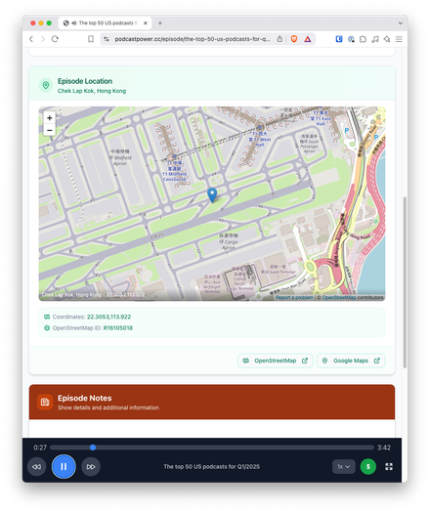The width and height of the screenshot is (430, 512).
Task: Open the extensions puzzle icon
Action: coord(363,39)
